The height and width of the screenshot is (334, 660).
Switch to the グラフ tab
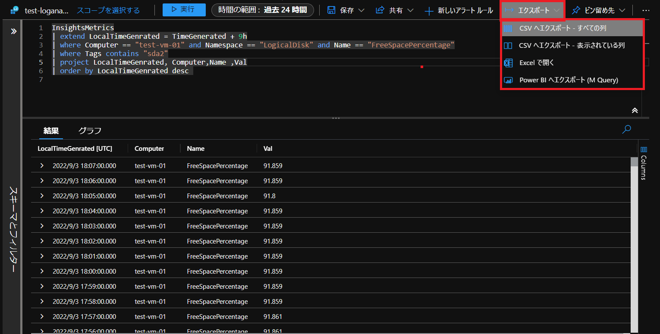pos(90,131)
